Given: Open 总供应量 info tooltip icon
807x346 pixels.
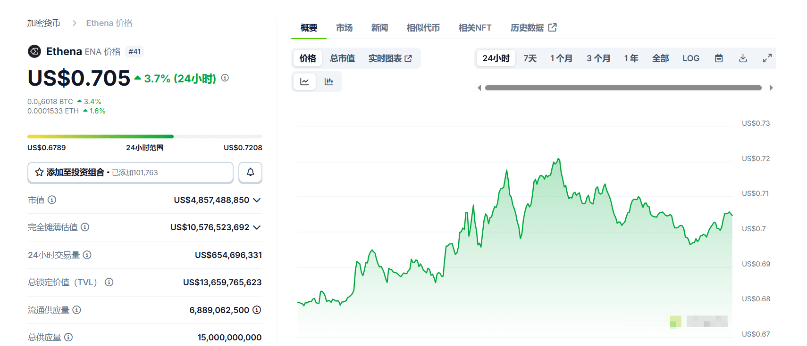Looking at the screenshot, I should pos(68,337).
